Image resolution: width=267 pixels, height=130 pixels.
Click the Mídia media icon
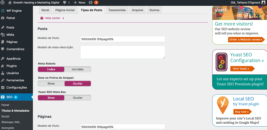pos(3,35)
